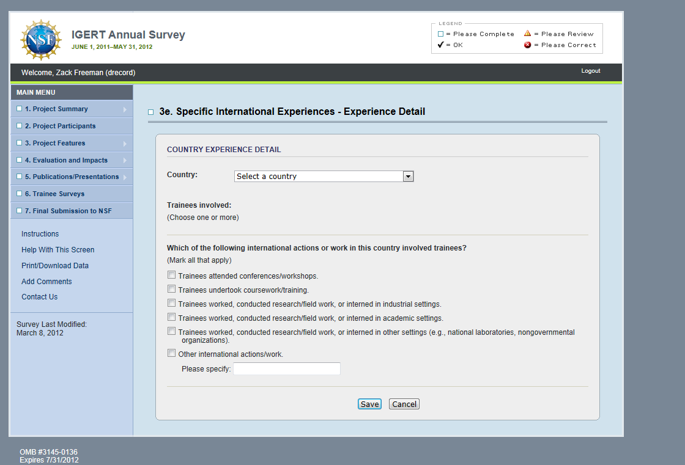685x465 pixels.
Task: Open the Project Participants menu item
Action: point(60,126)
